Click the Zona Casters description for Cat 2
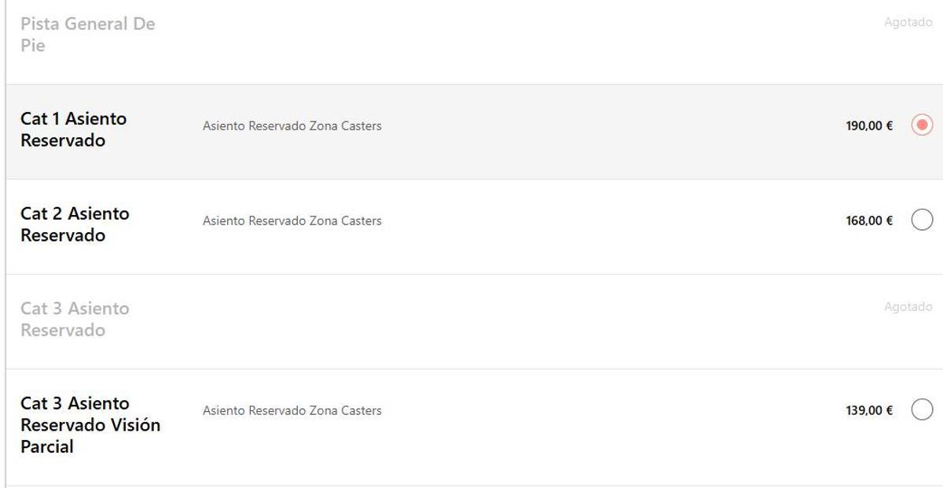The image size is (943, 488). pyautogui.click(x=292, y=220)
